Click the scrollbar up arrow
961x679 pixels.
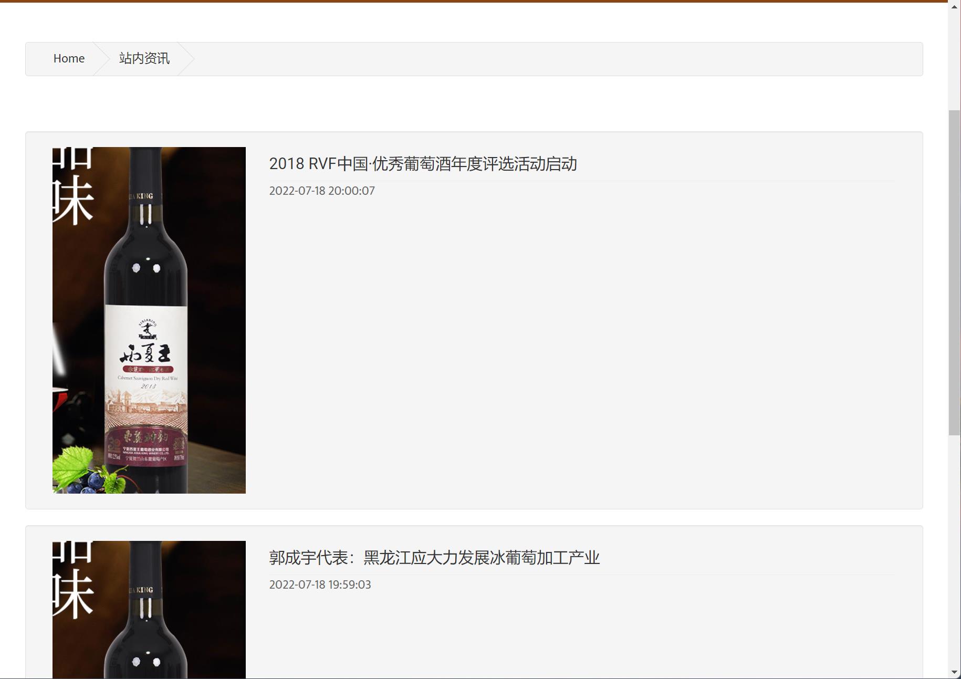coord(954,6)
